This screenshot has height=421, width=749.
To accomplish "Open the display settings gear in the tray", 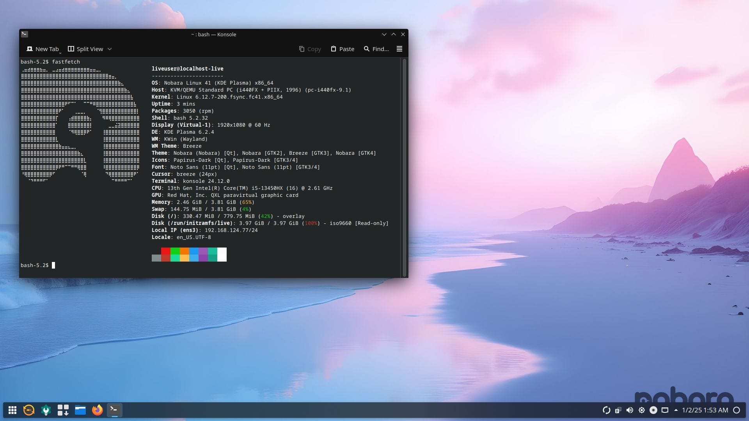I will coord(642,410).
